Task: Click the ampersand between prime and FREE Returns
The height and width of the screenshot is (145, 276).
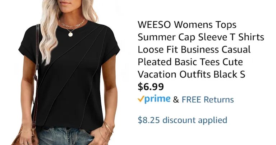Action: 176,100
